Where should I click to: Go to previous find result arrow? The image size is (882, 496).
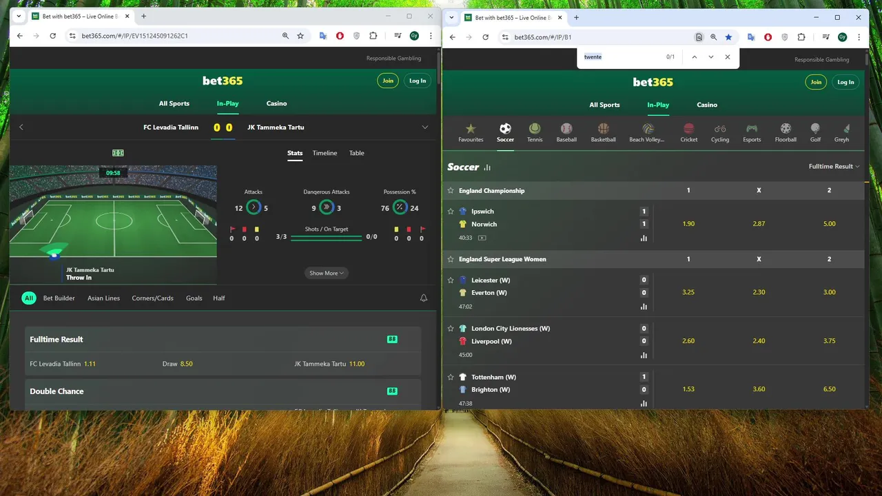[x=695, y=56]
